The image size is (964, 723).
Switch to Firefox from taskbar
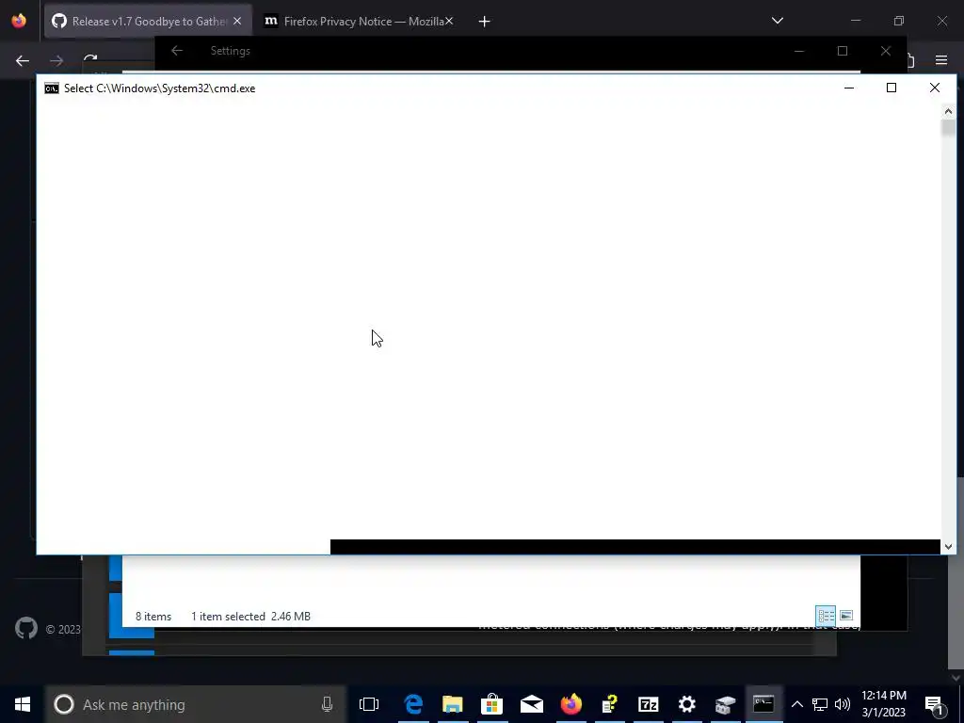click(570, 704)
